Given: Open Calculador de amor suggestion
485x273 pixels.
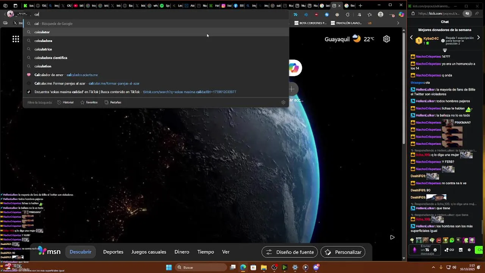Looking at the screenshot, I should point(156,75).
